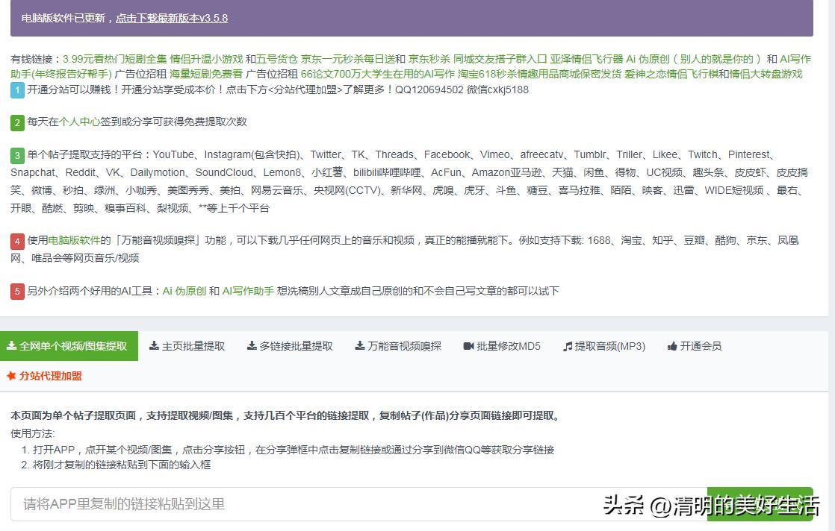The image size is (835, 531).
Task: Switch to the 万能音视频嗅探 tab
Action: tap(398, 346)
